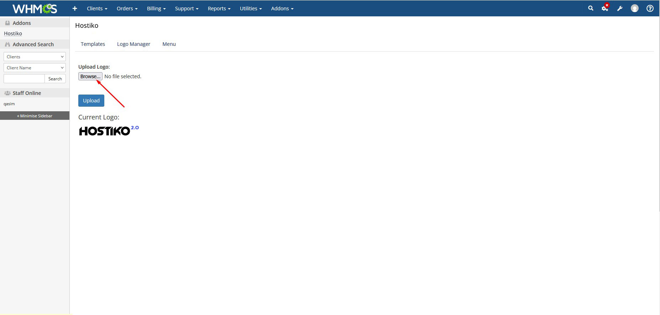Viewport: 660px width, 315px height.
Task: Open the Clients search type dropdown
Action: pos(35,57)
